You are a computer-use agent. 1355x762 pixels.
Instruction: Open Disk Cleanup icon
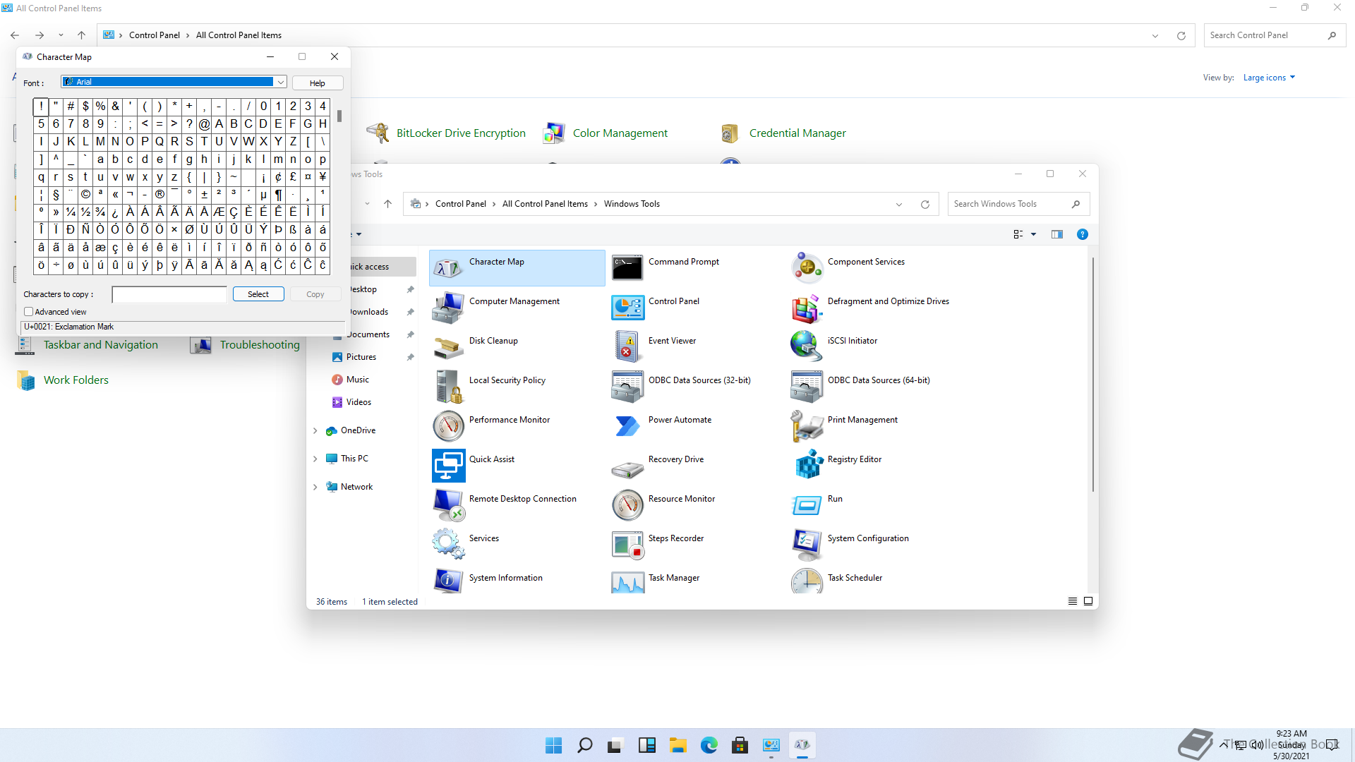click(448, 347)
